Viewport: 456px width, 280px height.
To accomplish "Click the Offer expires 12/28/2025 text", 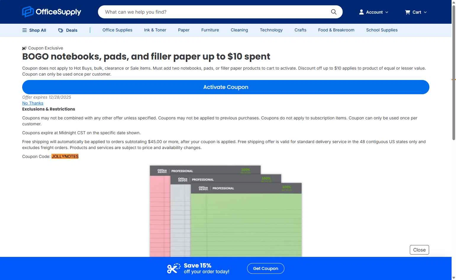I will 47,97.
